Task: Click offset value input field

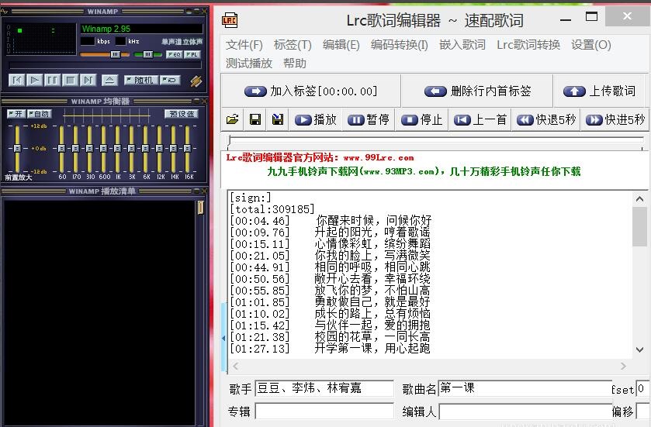Action: (642, 388)
